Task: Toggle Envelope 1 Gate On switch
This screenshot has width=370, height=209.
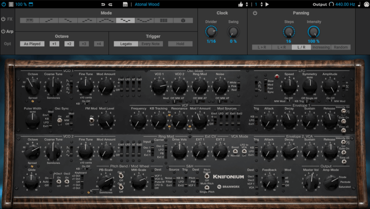Action: 343,121
